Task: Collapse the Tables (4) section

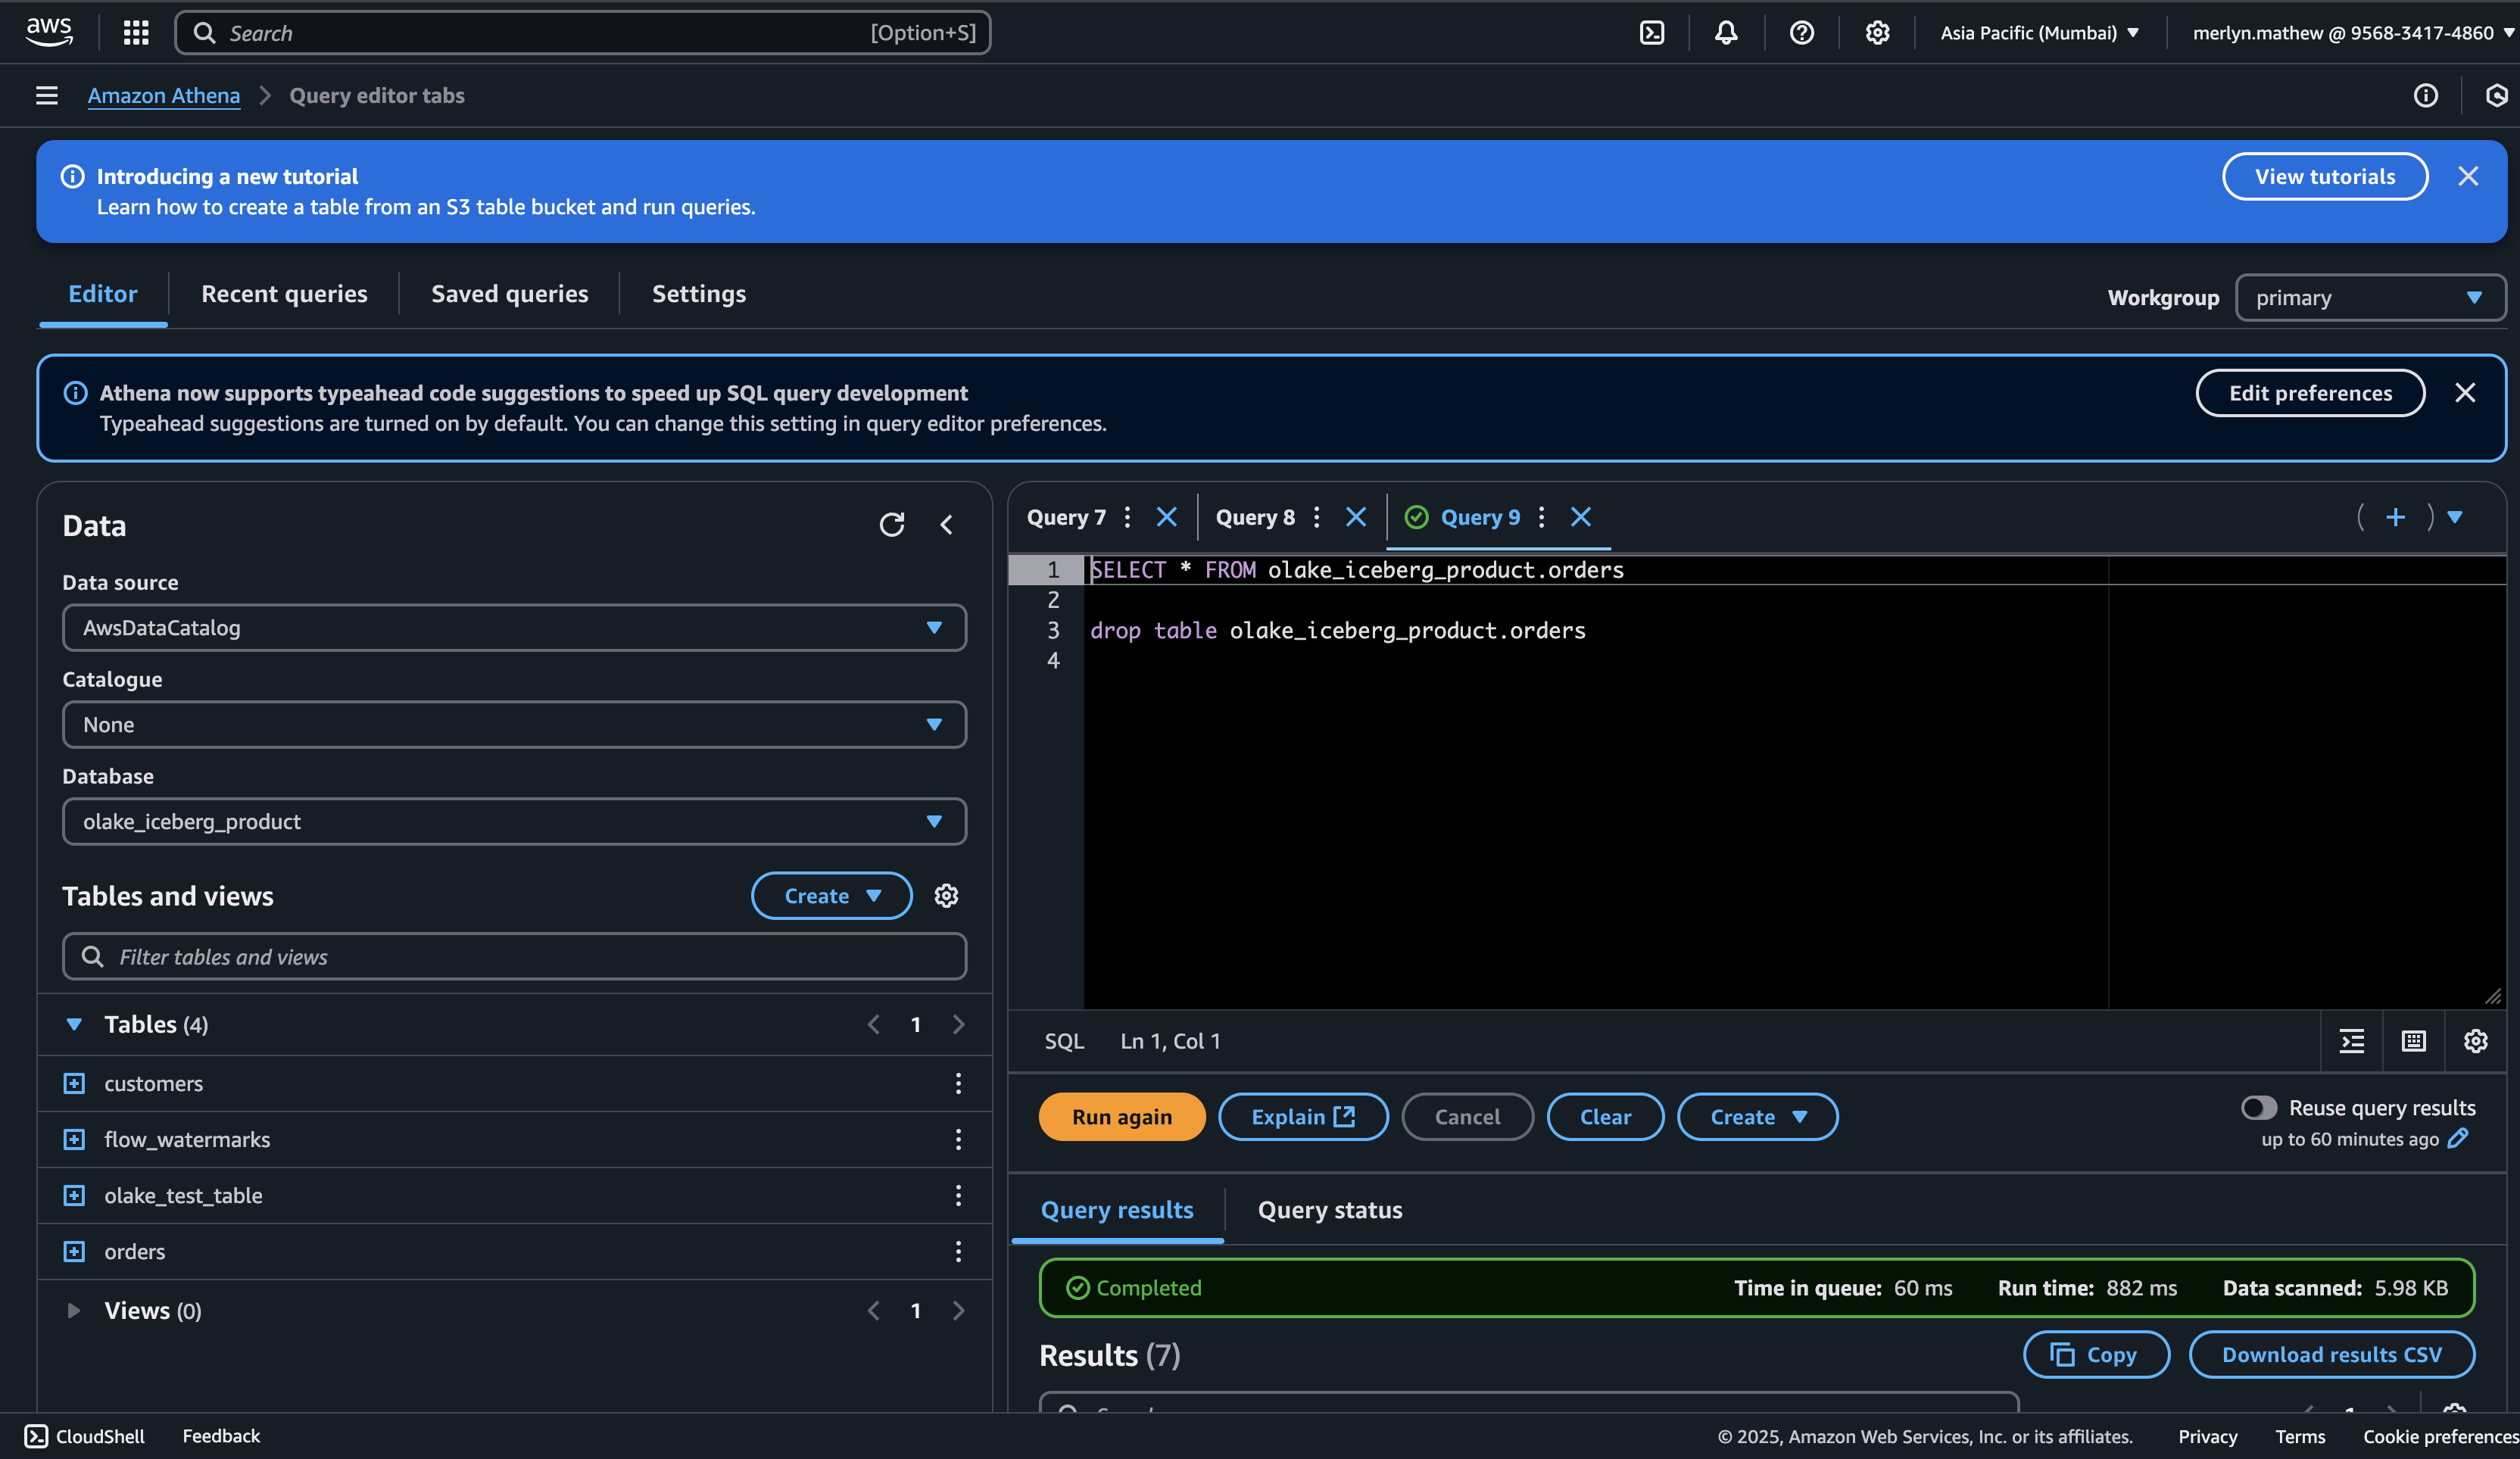Action: (x=74, y=1025)
